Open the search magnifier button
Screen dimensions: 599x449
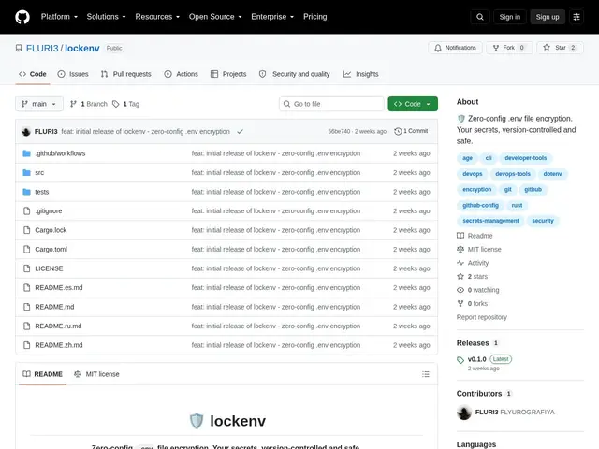(480, 17)
